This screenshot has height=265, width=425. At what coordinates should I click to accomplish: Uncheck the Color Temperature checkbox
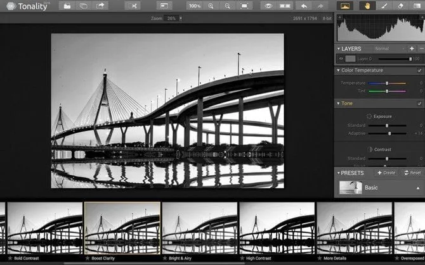click(419, 70)
